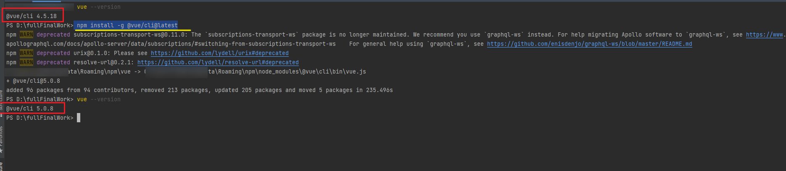Click the @vue/cli 5.0.8 version output
786x171 pixels.
(30, 108)
